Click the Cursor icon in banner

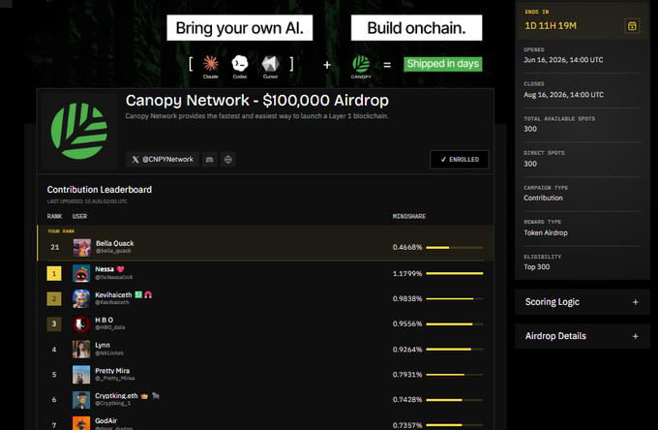point(270,64)
